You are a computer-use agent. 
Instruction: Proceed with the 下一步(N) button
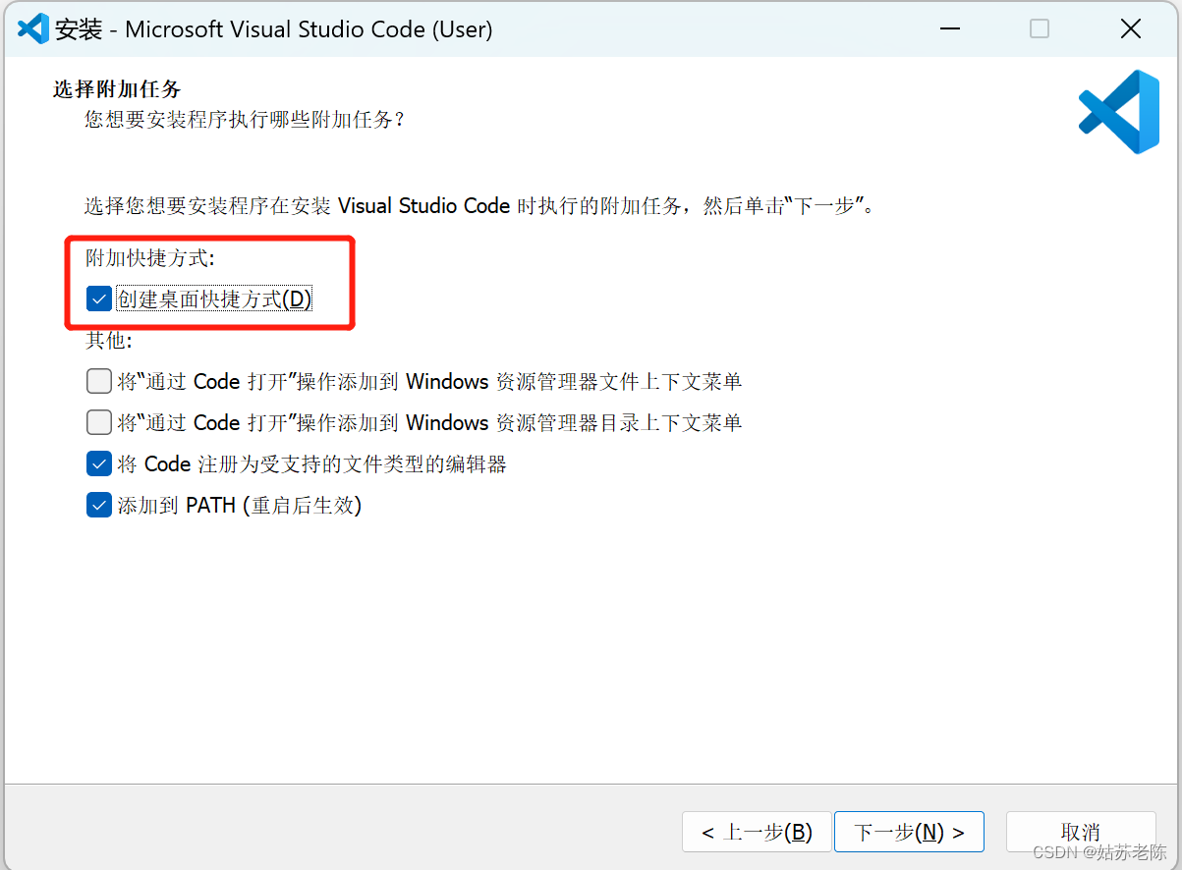coord(909,833)
